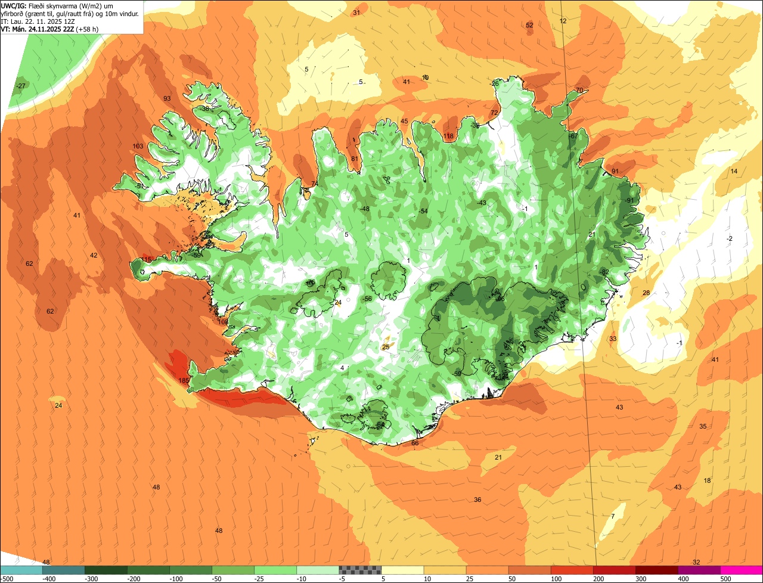The image size is (763, 583).
Task: Click the map value -54 in the northern interior
Action: [423, 211]
